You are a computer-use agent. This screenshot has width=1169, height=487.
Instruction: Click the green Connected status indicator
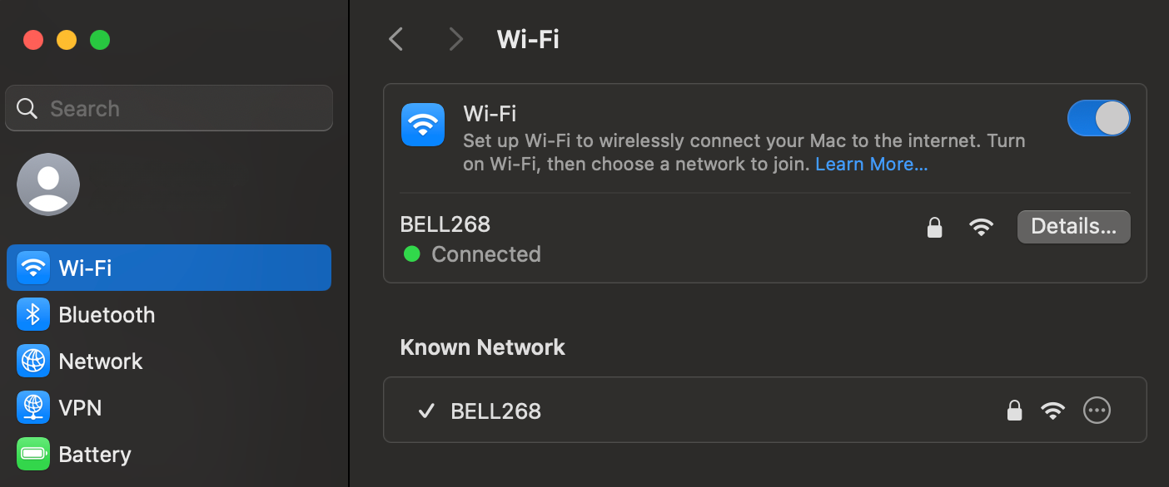pos(411,253)
